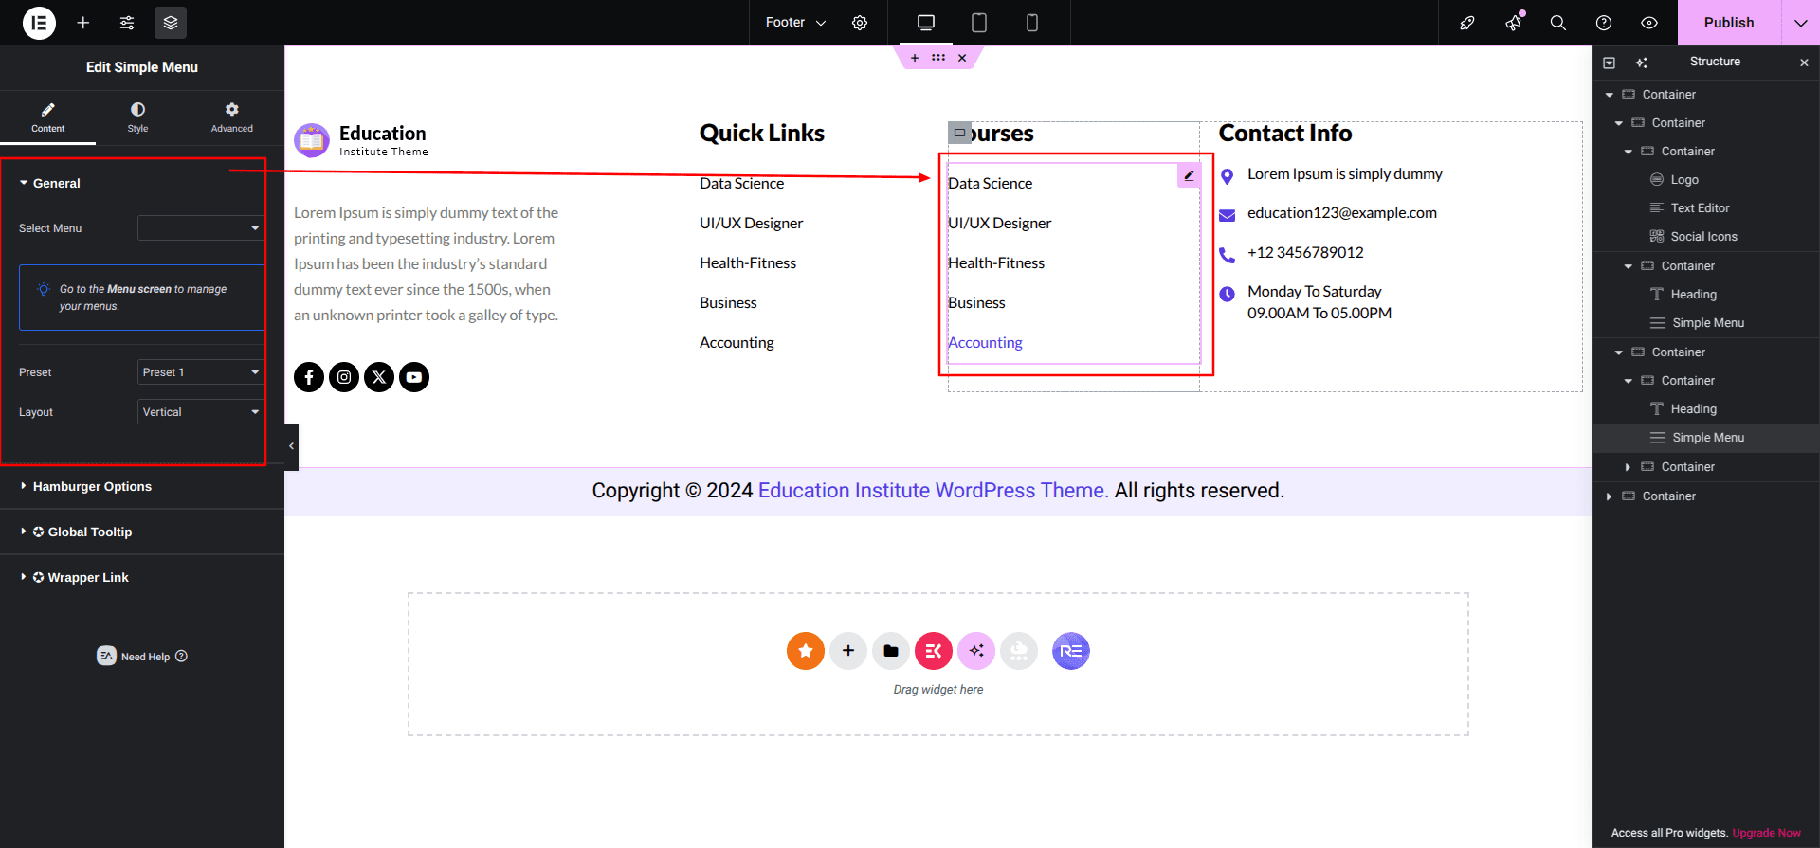Viewport: 1820px width, 848px height.
Task: Select Logo in the Structure tree
Action: pos(1683,179)
